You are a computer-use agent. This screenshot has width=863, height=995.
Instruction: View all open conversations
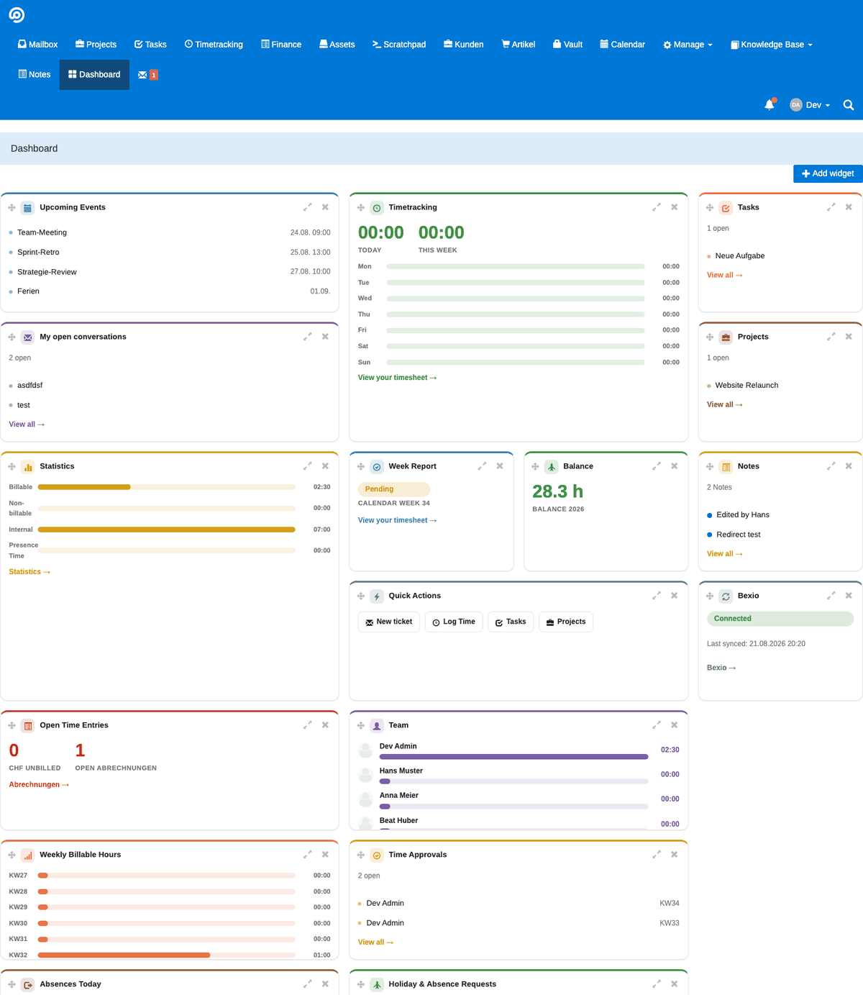tap(27, 424)
